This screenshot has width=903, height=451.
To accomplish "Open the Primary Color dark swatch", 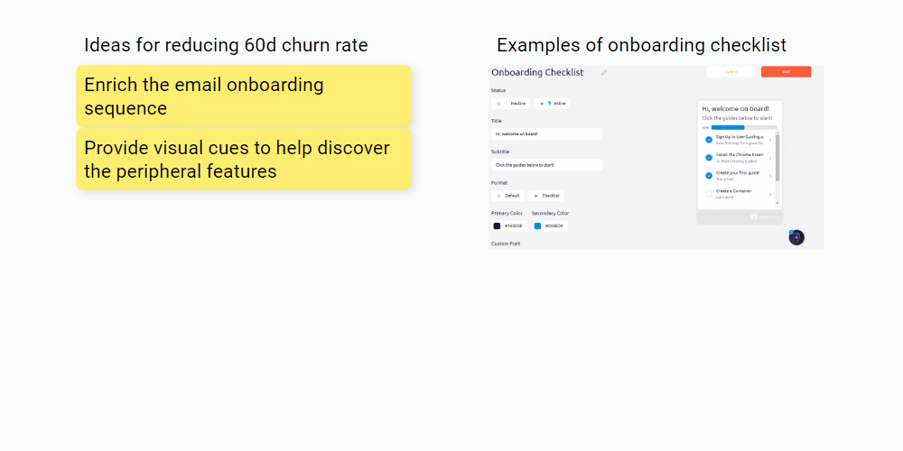I will point(497,225).
